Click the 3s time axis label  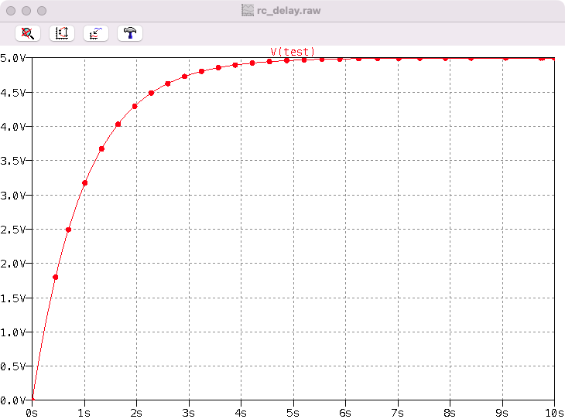[188, 413]
